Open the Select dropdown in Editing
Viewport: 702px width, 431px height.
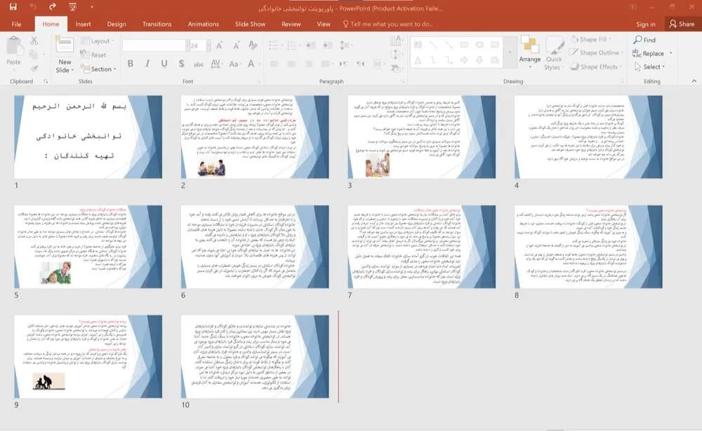649,67
